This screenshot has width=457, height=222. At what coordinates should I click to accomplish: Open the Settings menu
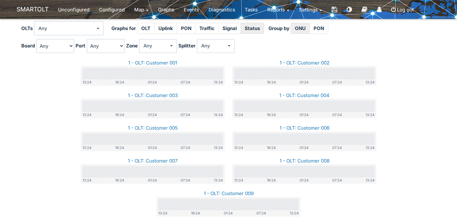pos(310,10)
